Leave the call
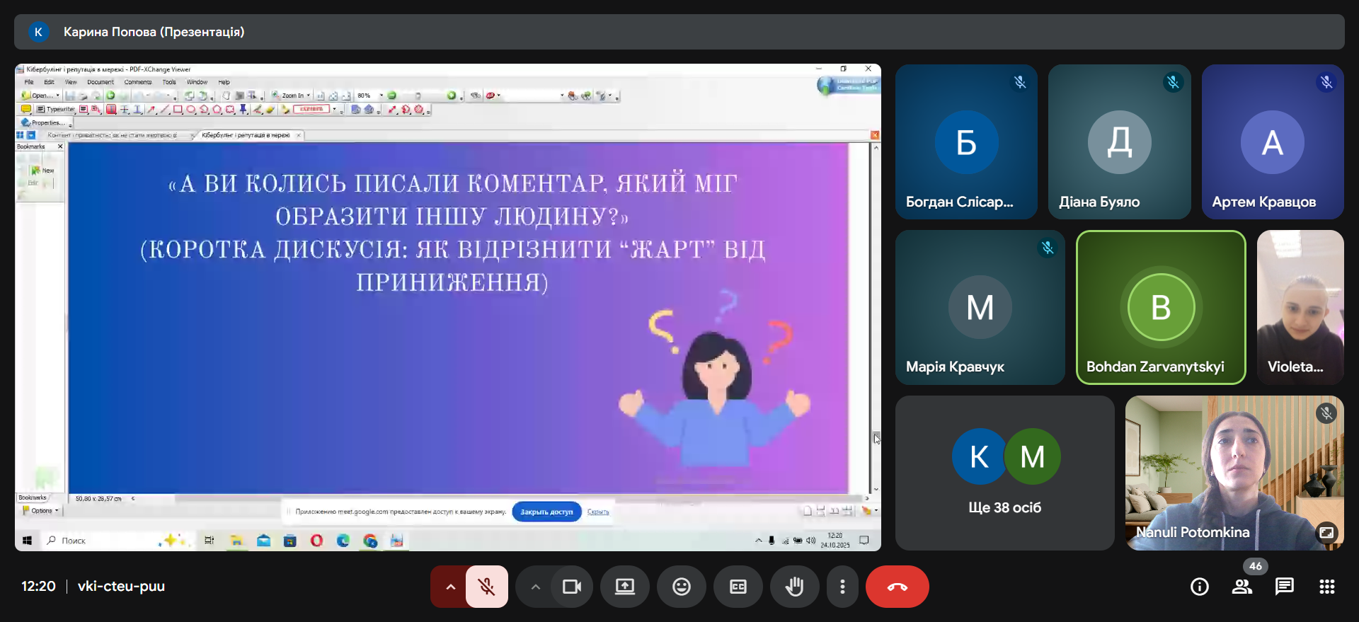The image size is (1359, 622). point(897,587)
